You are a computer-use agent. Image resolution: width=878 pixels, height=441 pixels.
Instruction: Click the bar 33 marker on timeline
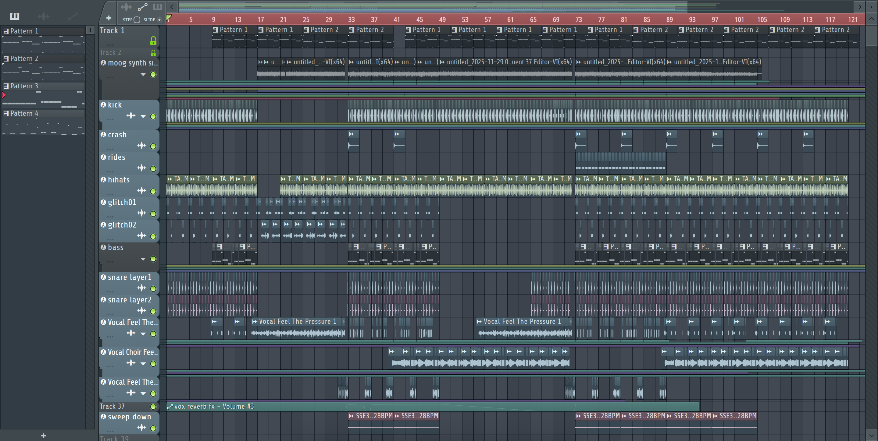[352, 20]
